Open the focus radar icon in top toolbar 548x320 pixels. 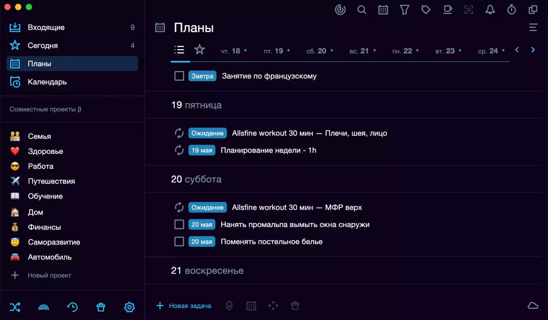[x=340, y=10]
